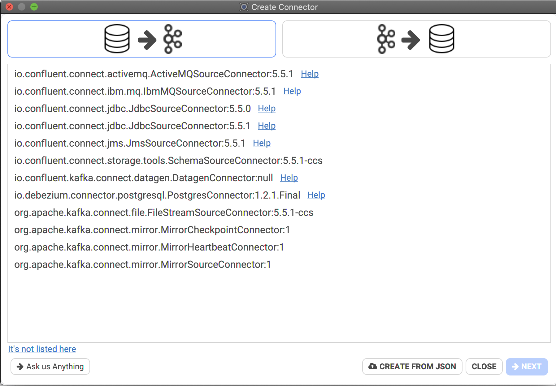This screenshot has height=386, width=556.
Task: Click the arrow icon beside Ask us Anything
Action: [20, 367]
